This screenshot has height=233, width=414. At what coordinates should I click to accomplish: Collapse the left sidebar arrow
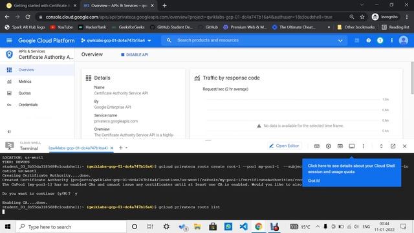tap(9, 131)
